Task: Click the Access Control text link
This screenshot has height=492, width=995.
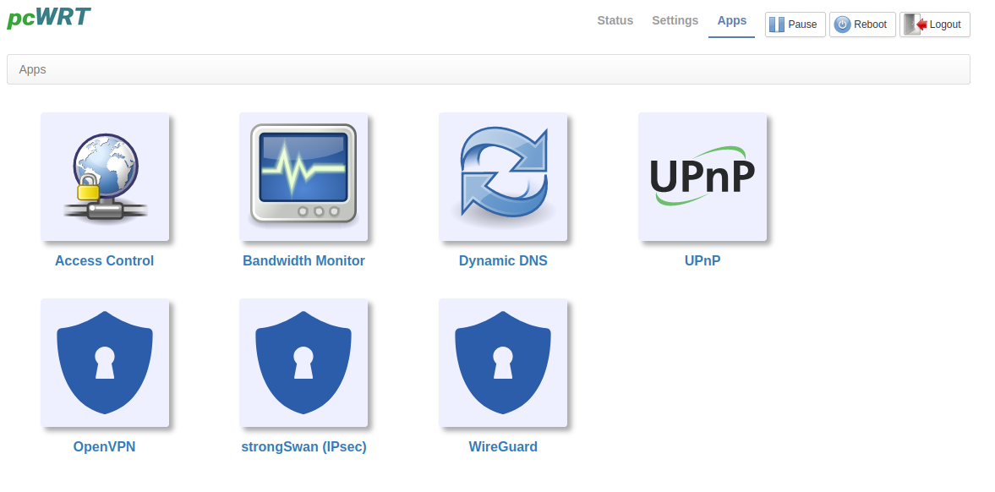Action: pos(105,261)
